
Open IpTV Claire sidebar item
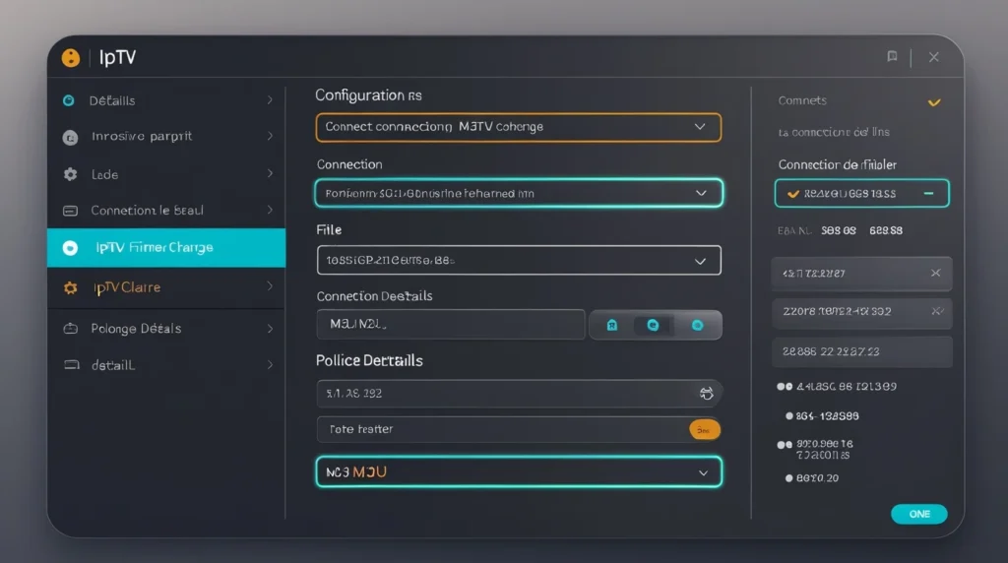(x=166, y=287)
